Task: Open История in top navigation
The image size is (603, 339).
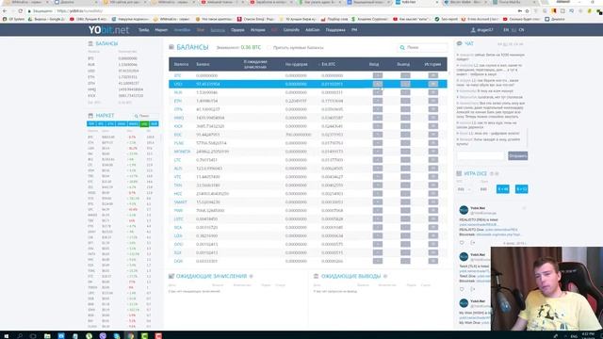Action: (257, 30)
